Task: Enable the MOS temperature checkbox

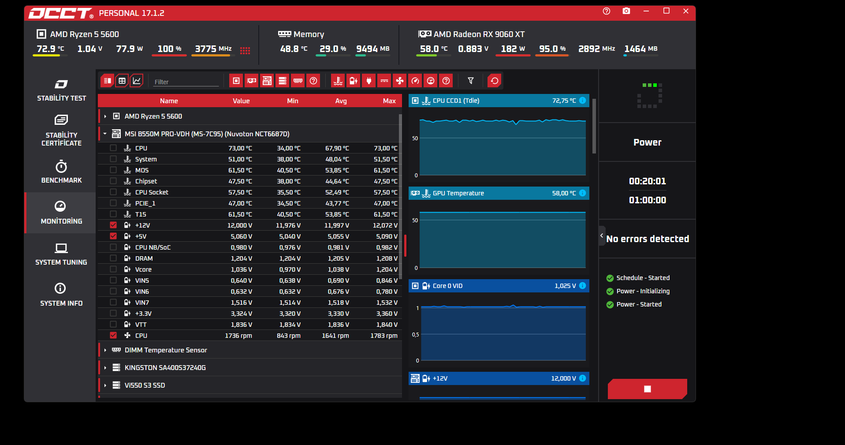Action: [x=113, y=170]
